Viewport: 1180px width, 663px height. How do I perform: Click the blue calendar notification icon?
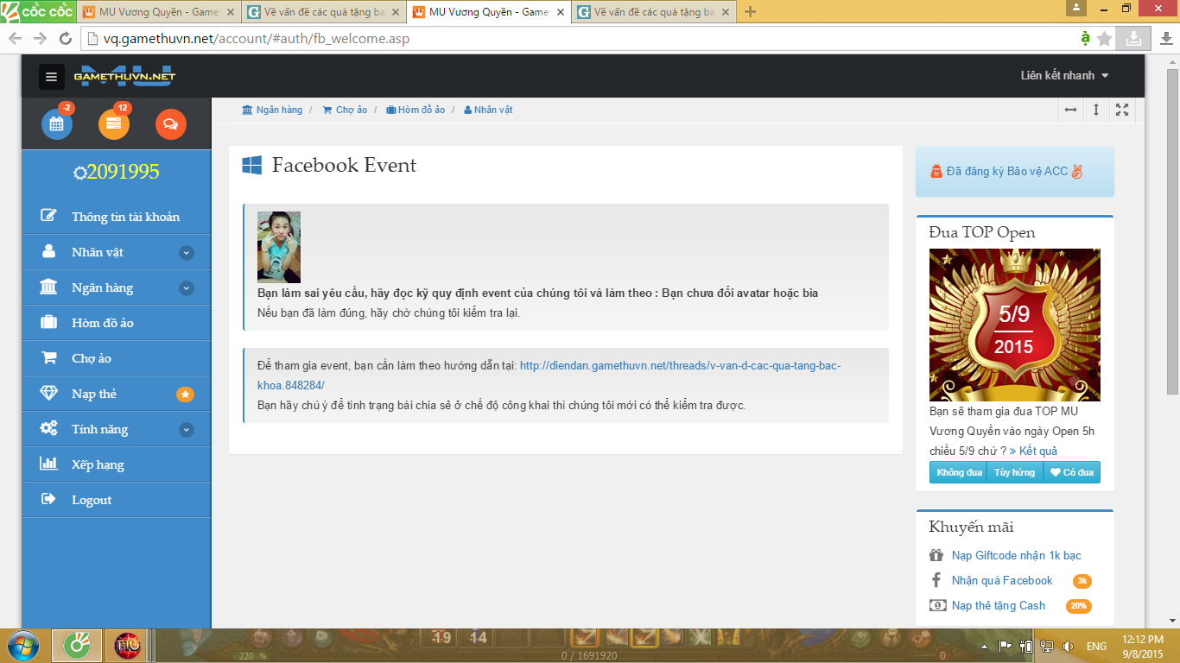57,124
